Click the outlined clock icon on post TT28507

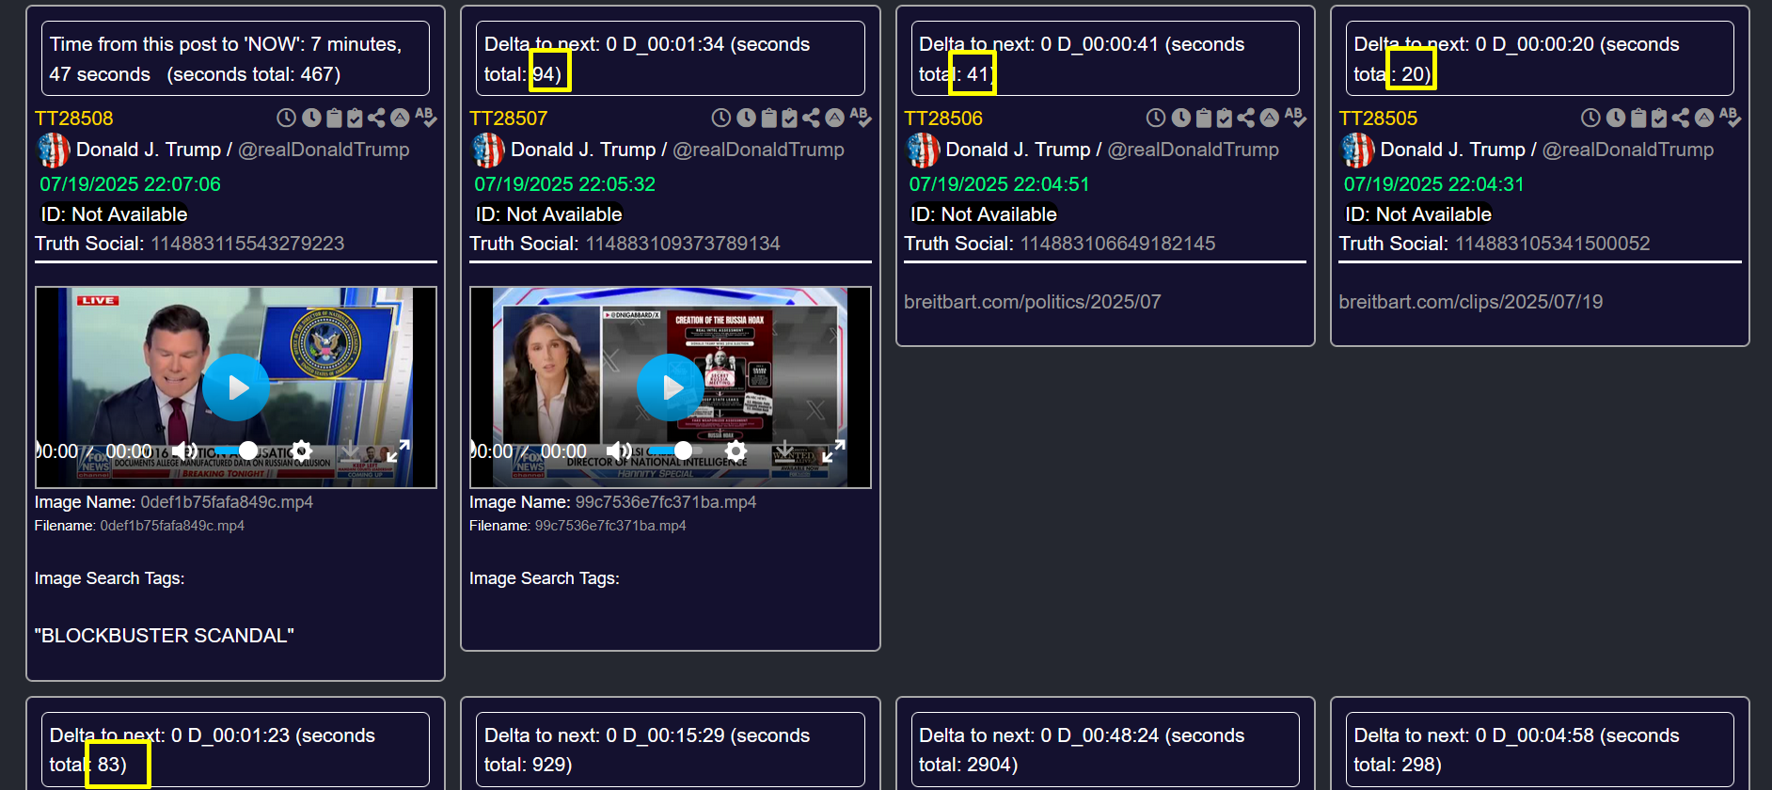(x=720, y=118)
